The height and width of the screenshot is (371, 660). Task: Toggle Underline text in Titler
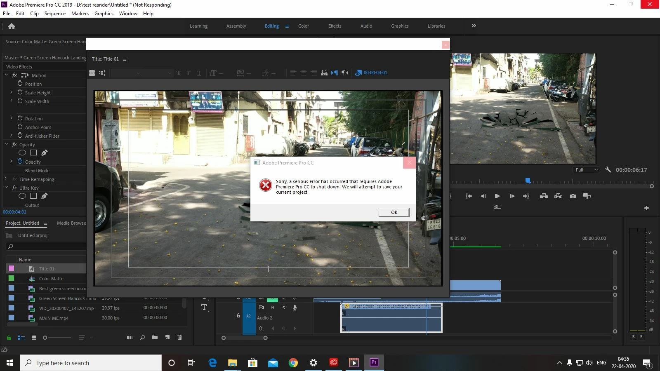(199, 73)
